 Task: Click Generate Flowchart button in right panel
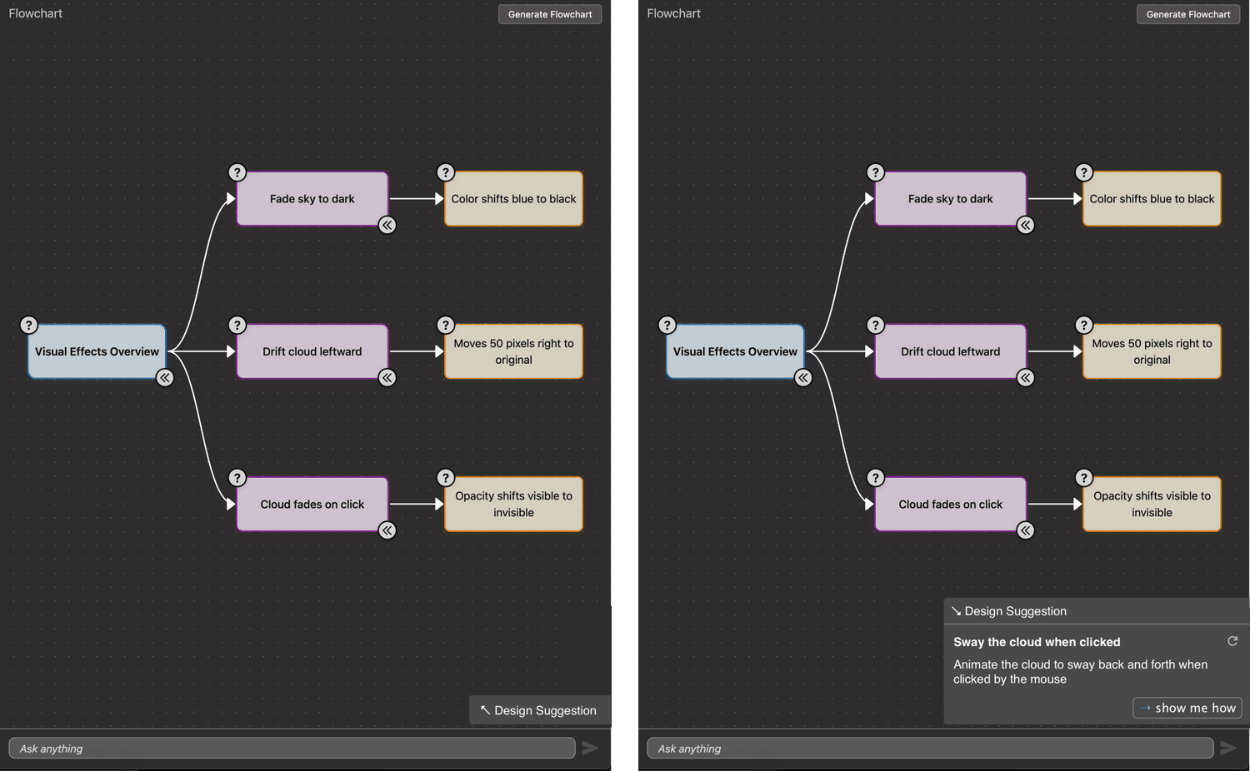[x=1188, y=14]
